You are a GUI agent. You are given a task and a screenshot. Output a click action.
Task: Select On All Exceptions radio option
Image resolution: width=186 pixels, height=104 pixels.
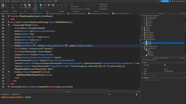click(x=69, y=7)
